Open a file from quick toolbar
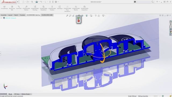The width and height of the screenshot is (172, 97). [x=28, y=2]
